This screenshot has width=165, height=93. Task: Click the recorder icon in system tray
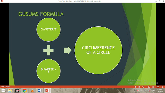138,91
